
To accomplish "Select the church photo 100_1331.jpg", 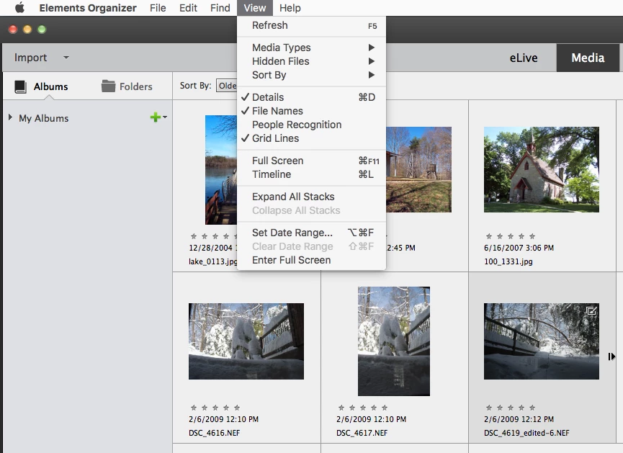I will (x=541, y=170).
